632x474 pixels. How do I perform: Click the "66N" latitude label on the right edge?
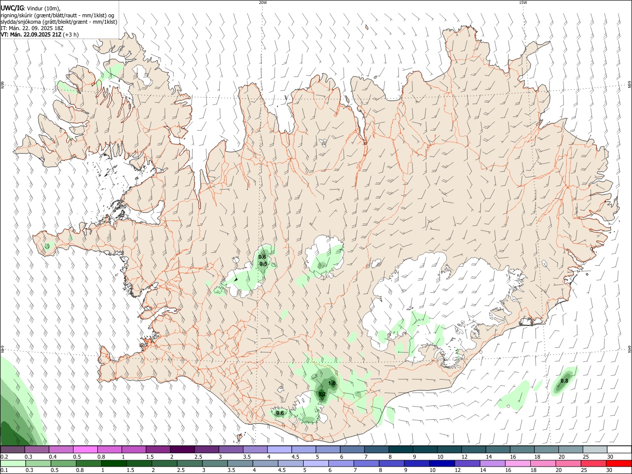[630, 85]
